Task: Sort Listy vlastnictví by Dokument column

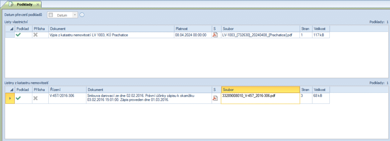Action: (112, 29)
